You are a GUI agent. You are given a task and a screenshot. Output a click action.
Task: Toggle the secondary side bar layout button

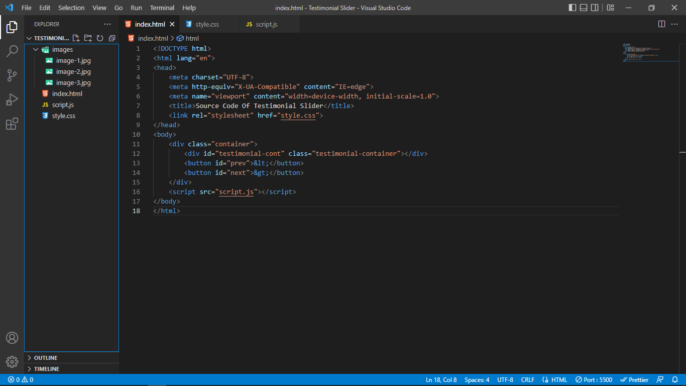pos(595,8)
